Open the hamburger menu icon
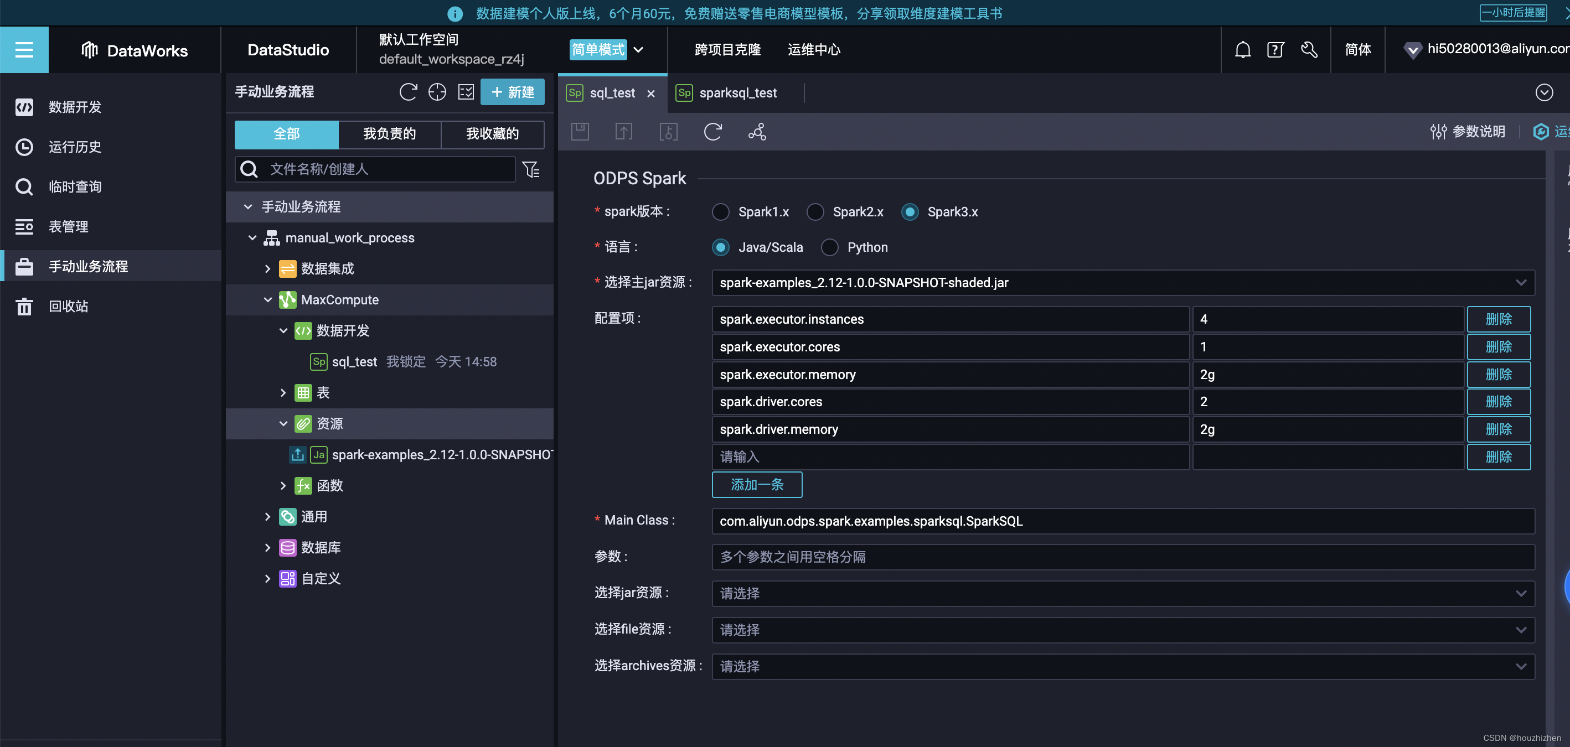Image resolution: width=1570 pixels, height=747 pixels. point(24,49)
